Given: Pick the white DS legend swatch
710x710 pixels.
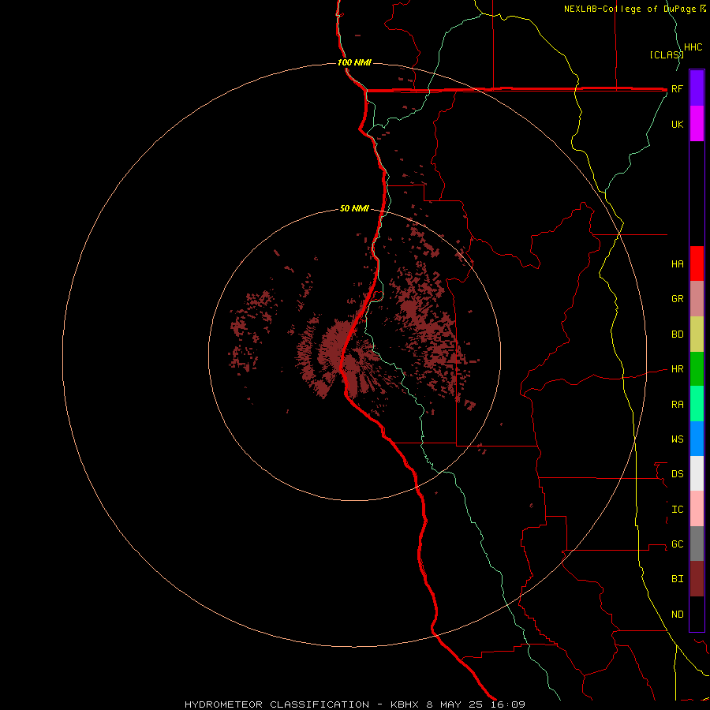Looking at the screenshot, I should tap(697, 473).
